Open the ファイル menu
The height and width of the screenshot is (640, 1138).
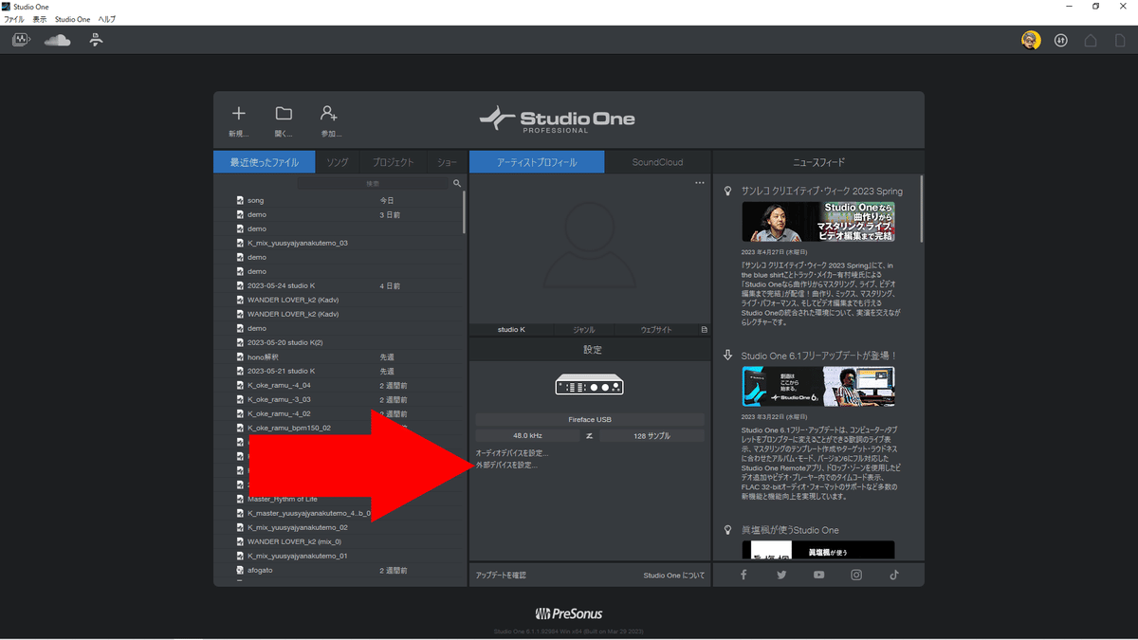[14, 19]
